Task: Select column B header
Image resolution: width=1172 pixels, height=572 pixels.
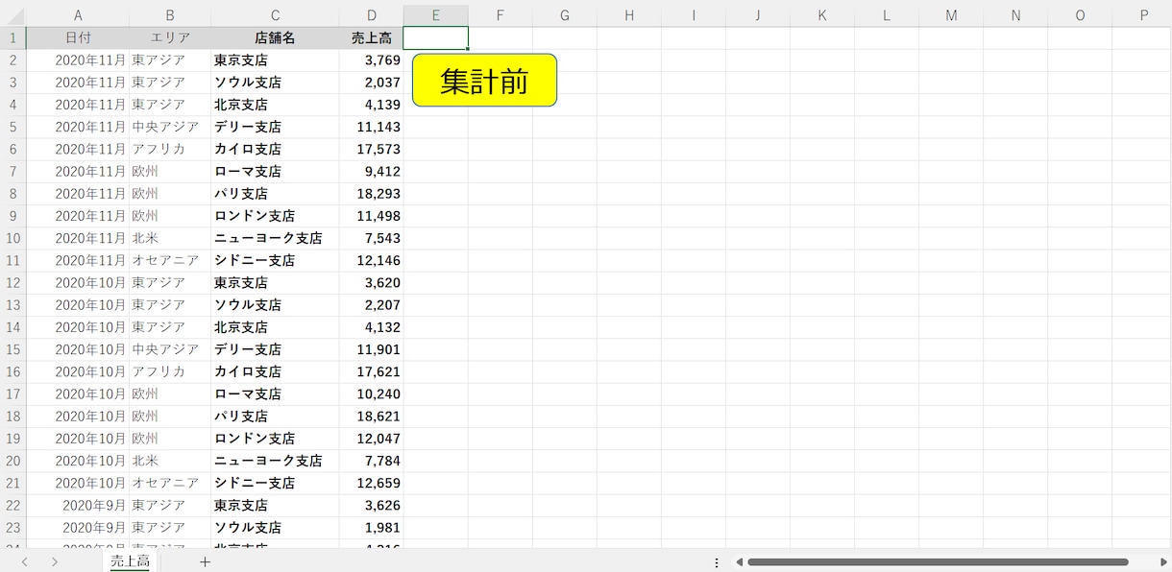Action: (170, 15)
